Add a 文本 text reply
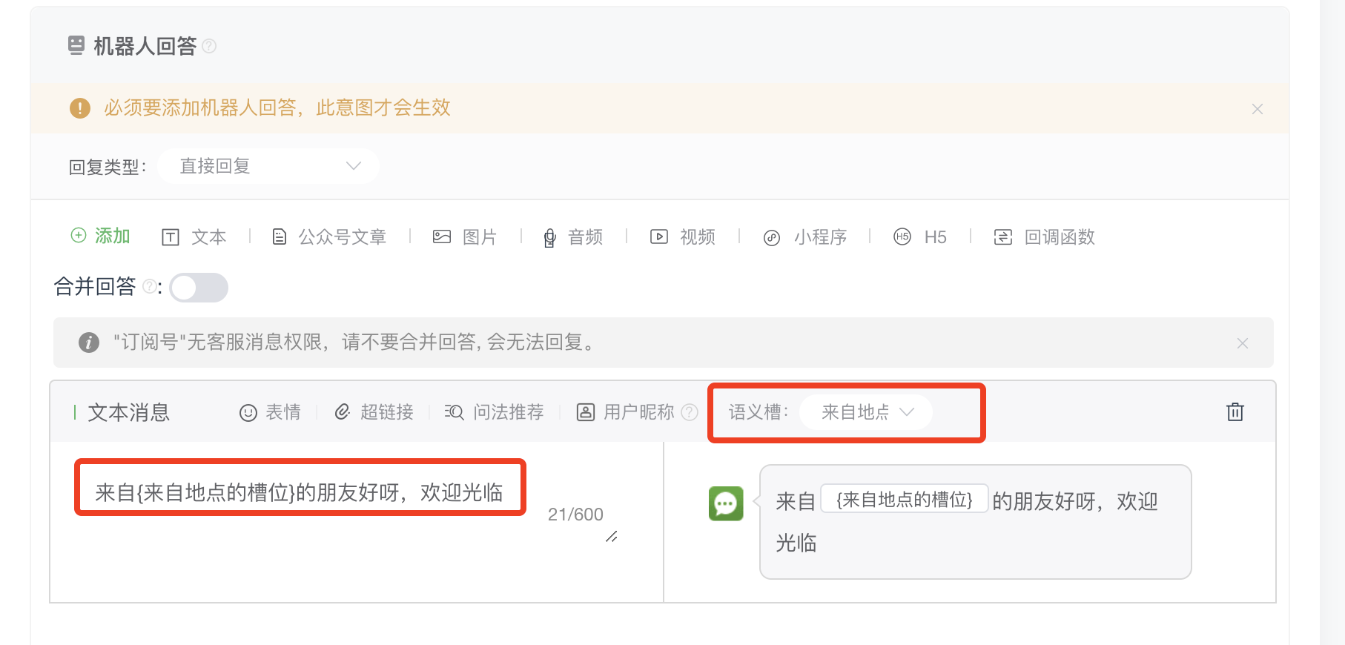 [x=194, y=237]
